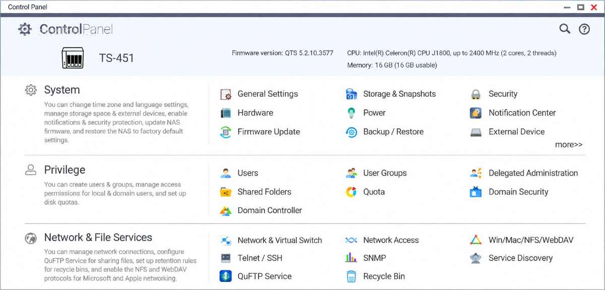Image resolution: width=605 pixels, height=290 pixels.
Task: Click the System section gear icon
Action: click(x=31, y=90)
